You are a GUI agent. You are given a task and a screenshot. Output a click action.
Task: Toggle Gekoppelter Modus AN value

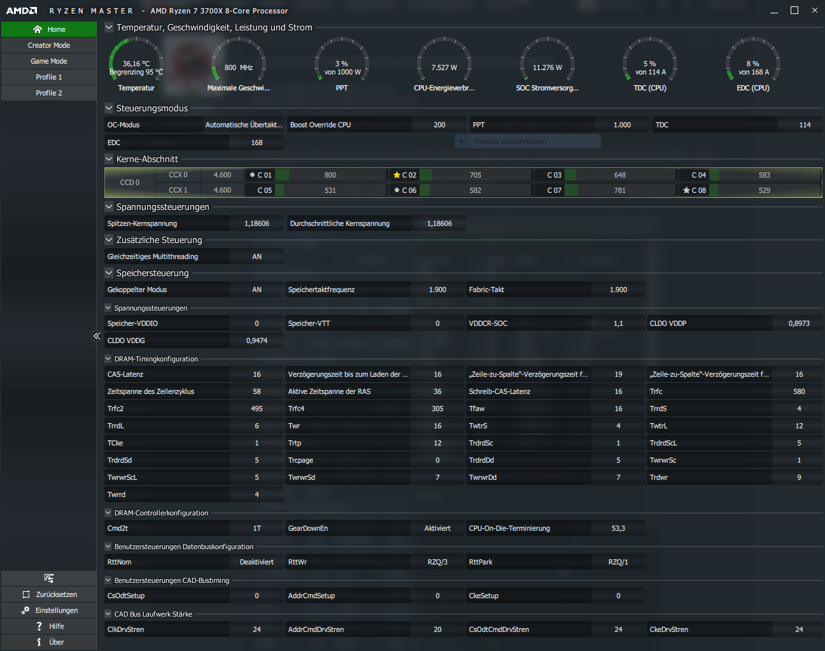pos(257,290)
